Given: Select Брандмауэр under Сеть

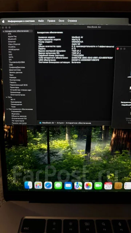Looking at the screenshot, I should pos(16,102).
